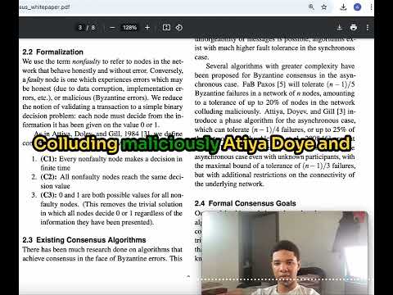Click the text 'colluding maliciously' in paragraph
393x295 pixels.
click(227, 111)
